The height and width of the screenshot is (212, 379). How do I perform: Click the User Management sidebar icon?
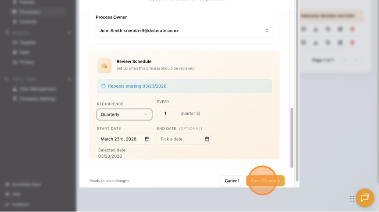pos(15,89)
